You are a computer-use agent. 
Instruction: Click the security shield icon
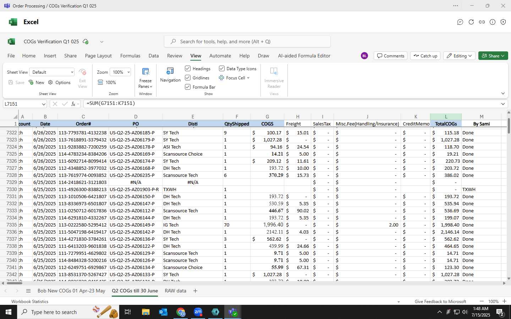click(x=503, y=22)
